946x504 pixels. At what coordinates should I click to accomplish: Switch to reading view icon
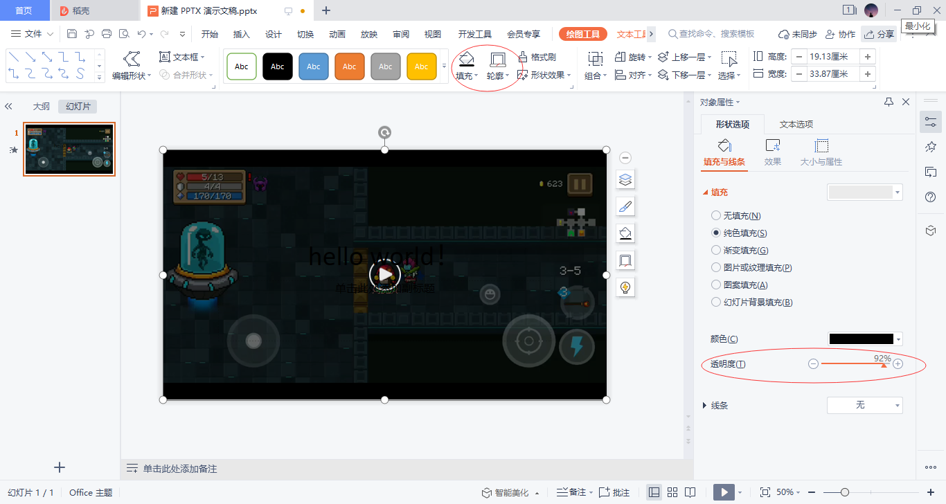click(690, 492)
